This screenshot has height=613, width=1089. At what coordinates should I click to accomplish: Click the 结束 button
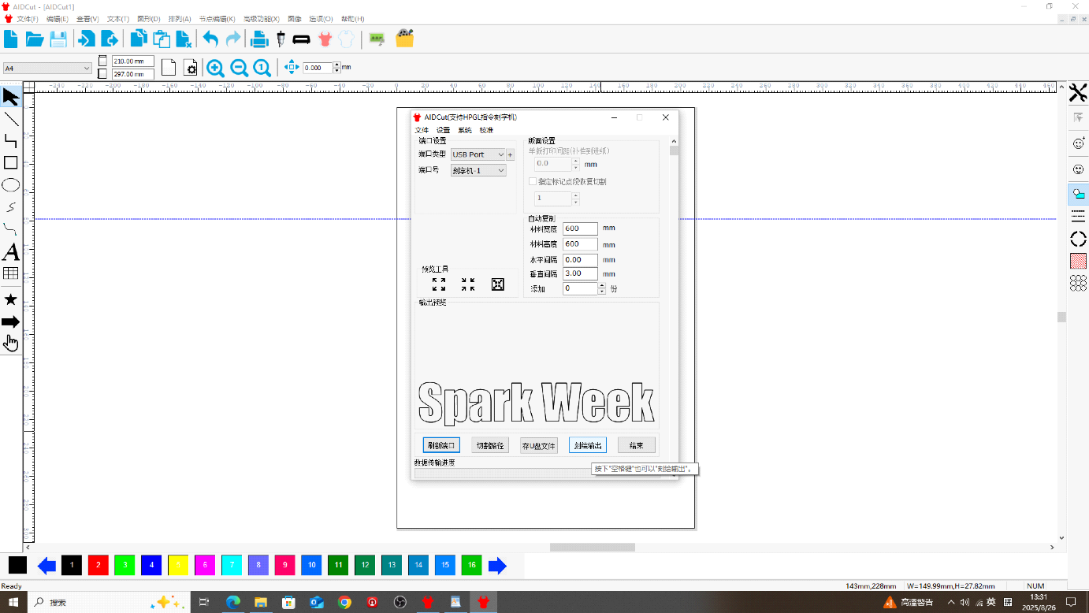click(x=637, y=445)
